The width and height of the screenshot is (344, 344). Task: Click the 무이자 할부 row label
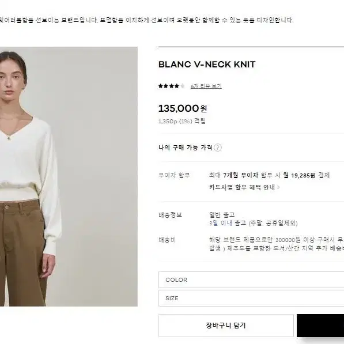174,175
